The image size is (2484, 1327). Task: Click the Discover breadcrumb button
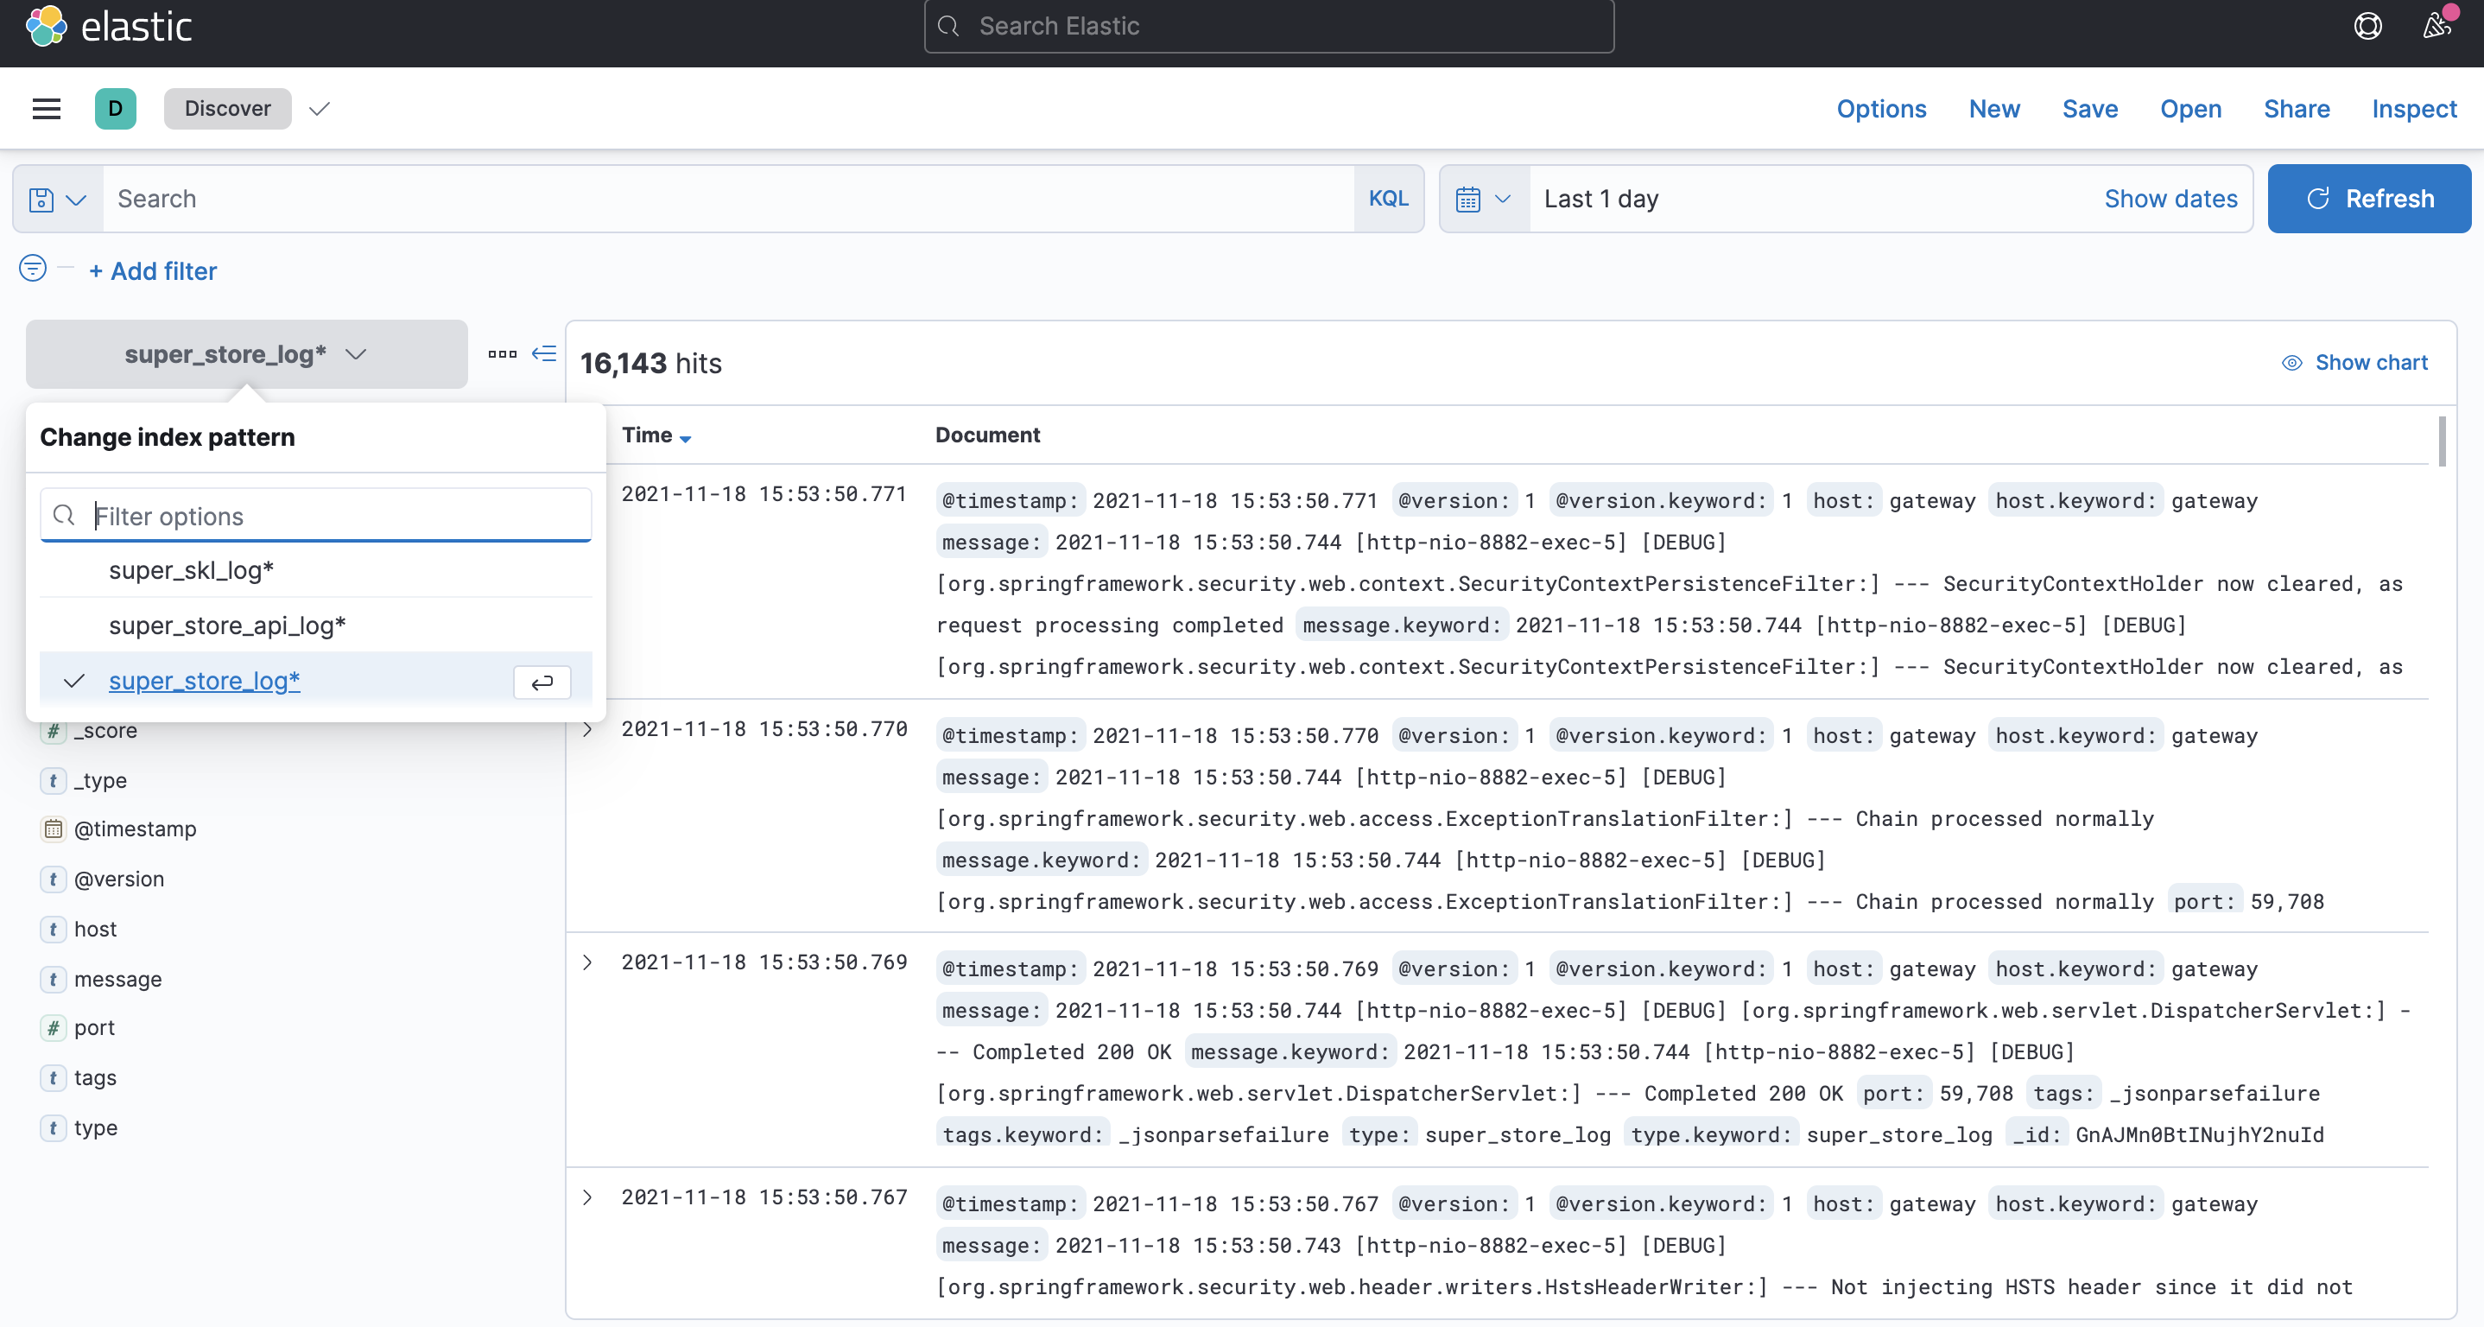click(x=227, y=108)
